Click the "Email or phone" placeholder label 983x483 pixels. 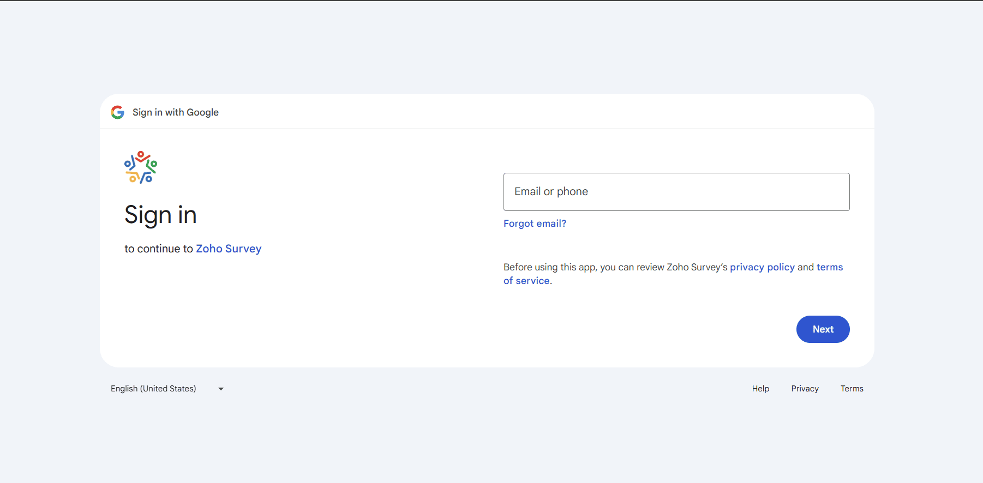pos(551,192)
